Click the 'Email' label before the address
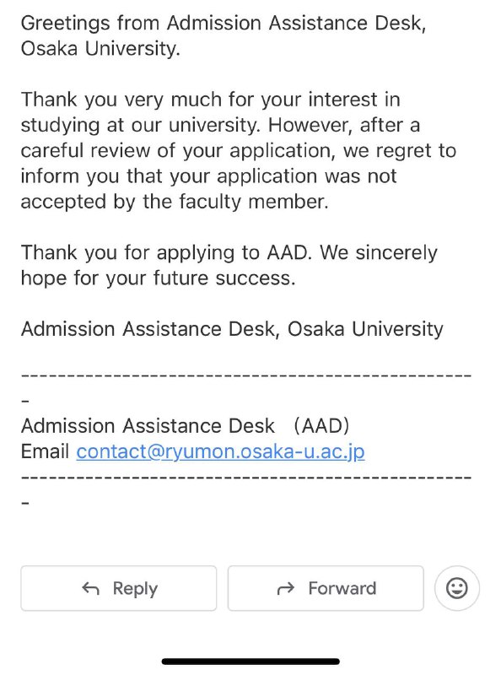Image resolution: width=501 pixels, height=675 pixels. pyautogui.click(x=45, y=451)
